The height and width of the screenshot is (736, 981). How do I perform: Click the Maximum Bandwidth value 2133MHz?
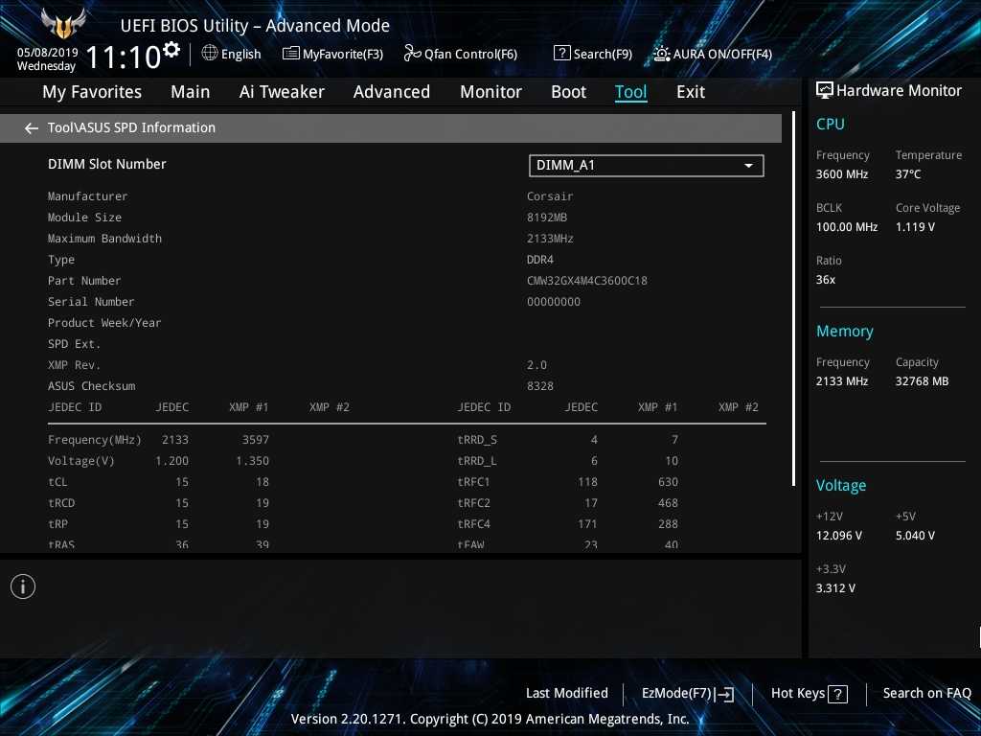tap(550, 239)
